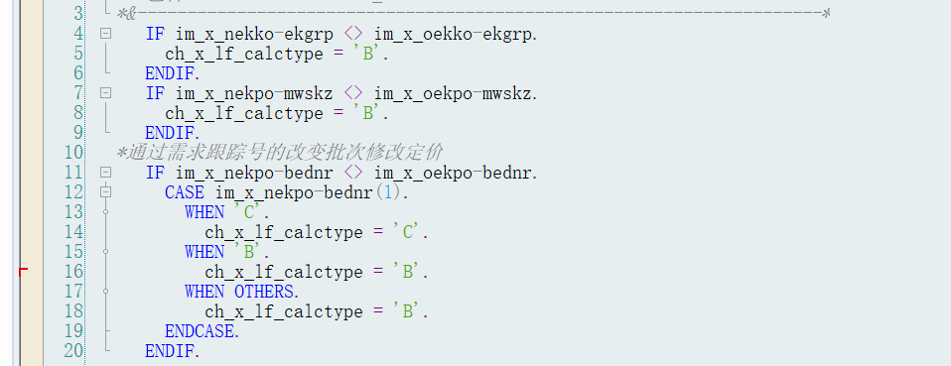Click the WHEN OTHERS statement

[242, 292]
